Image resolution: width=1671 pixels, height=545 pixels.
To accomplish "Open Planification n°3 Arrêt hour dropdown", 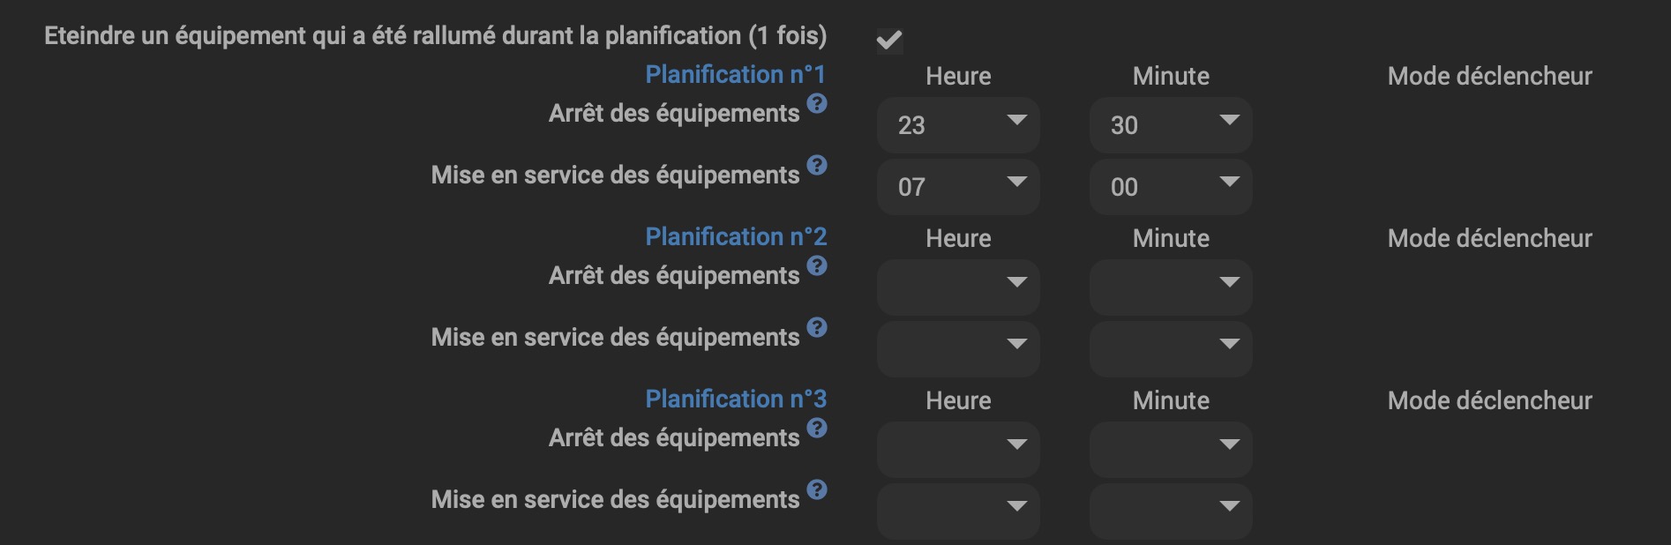I will point(958,449).
